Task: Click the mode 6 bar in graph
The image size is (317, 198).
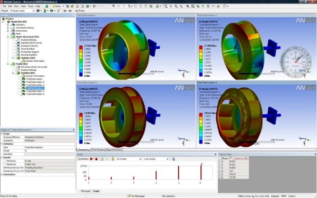Action: (201, 172)
